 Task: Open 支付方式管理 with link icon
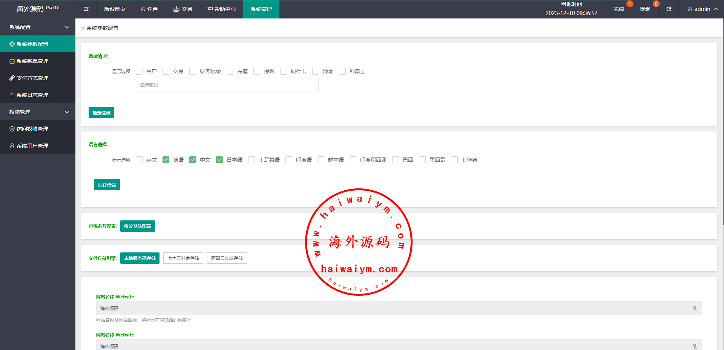click(32, 78)
